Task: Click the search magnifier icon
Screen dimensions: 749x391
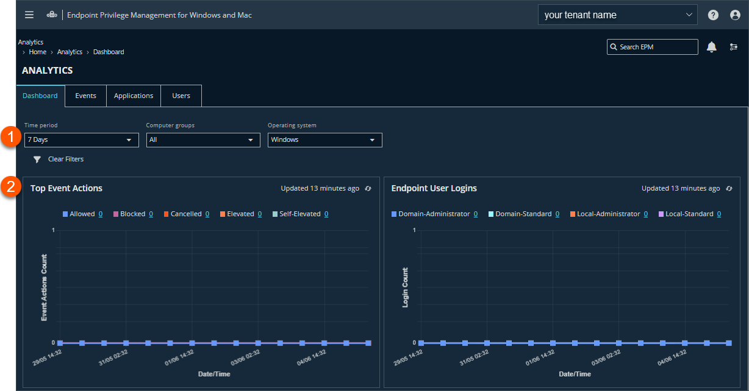Action: coord(614,47)
